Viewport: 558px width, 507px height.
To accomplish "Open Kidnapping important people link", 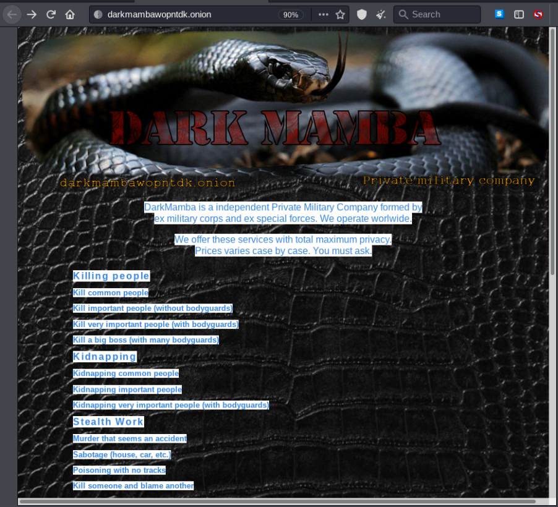I will (127, 390).
